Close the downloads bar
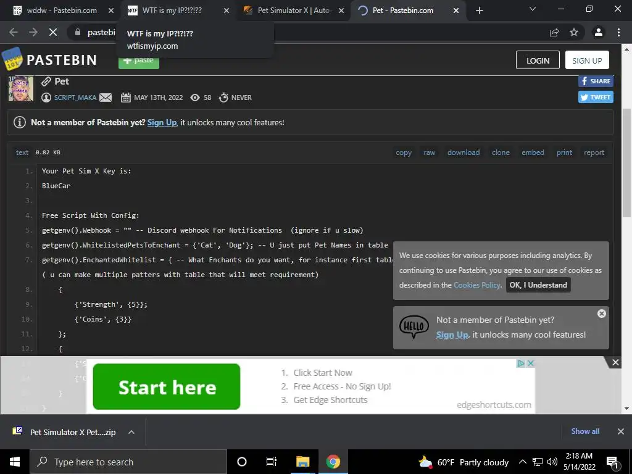Screen dimensions: 632x474 621,431
